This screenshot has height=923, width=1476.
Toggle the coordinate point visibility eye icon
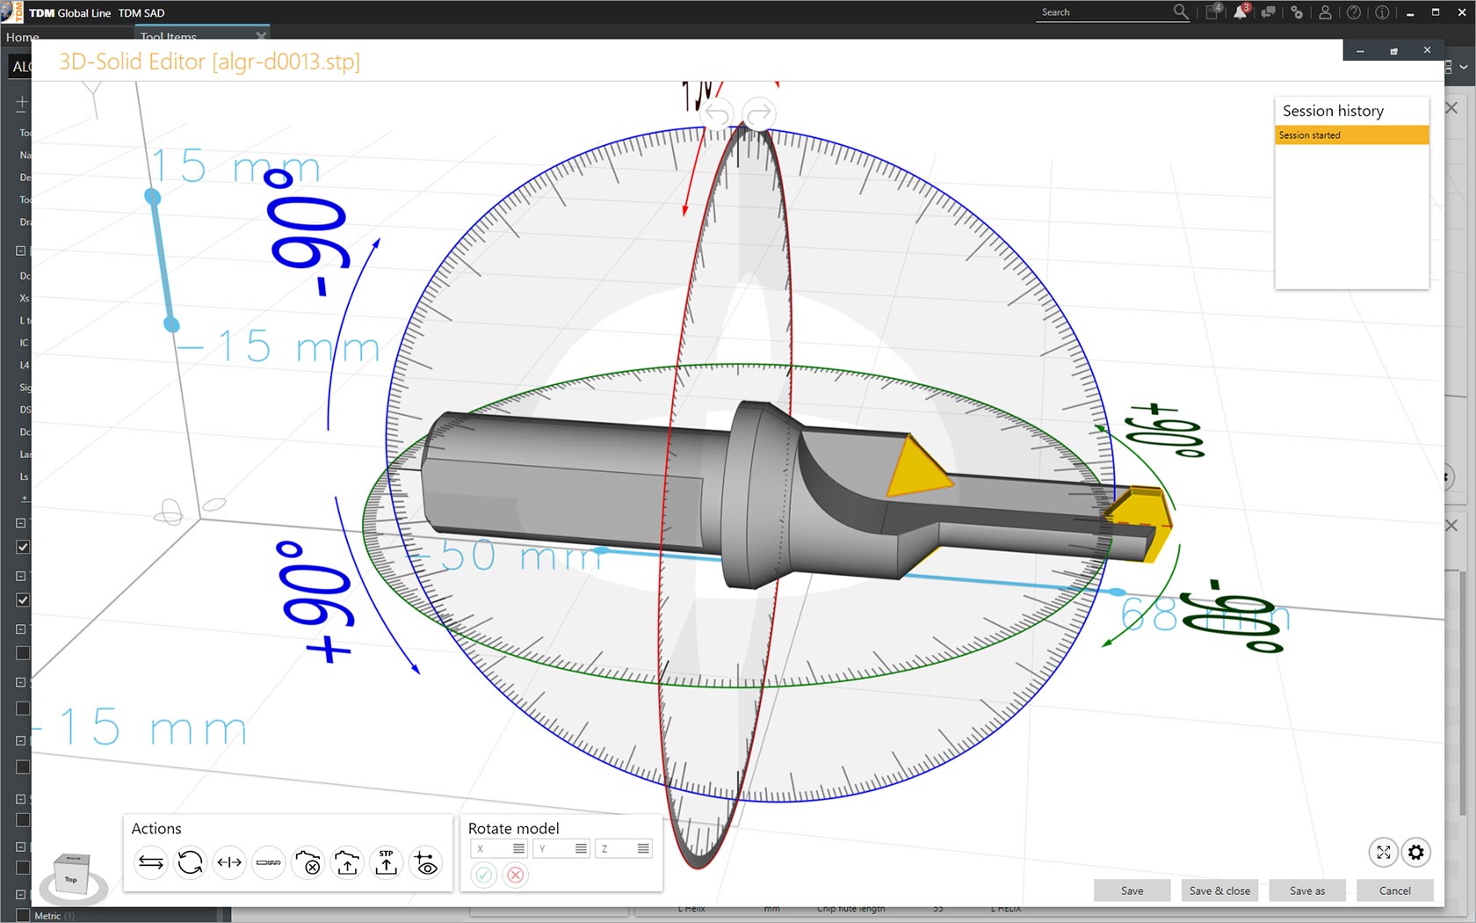click(426, 862)
